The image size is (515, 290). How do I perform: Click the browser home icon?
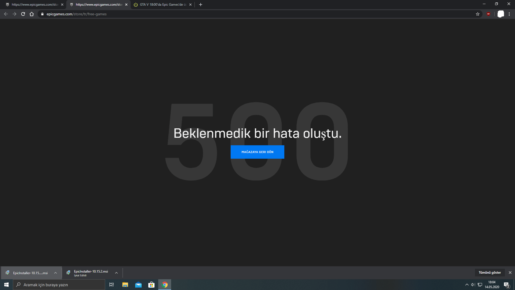click(x=31, y=14)
